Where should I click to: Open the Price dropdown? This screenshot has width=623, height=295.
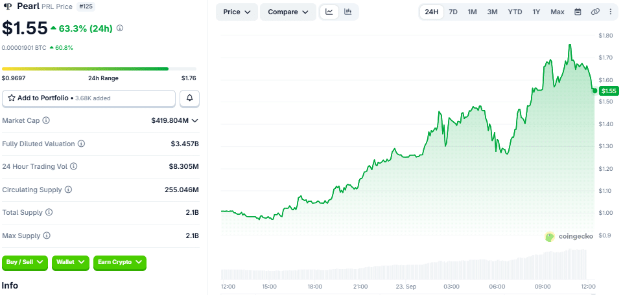pyautogui.click(x=237, y=12)
